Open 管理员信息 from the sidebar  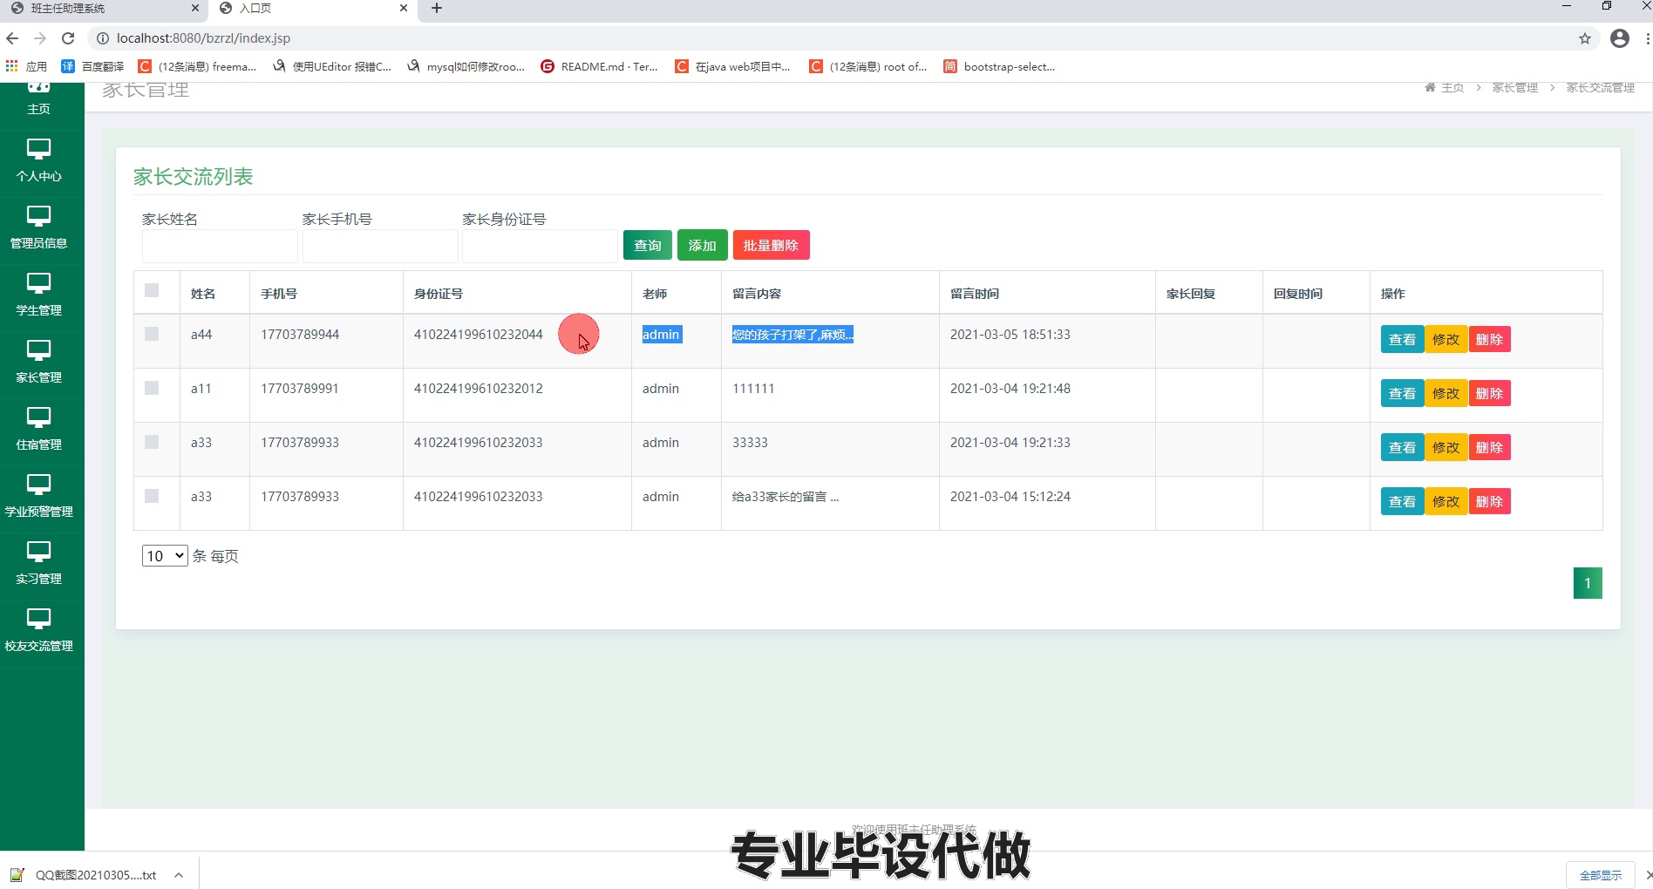[x=39, y=228]
